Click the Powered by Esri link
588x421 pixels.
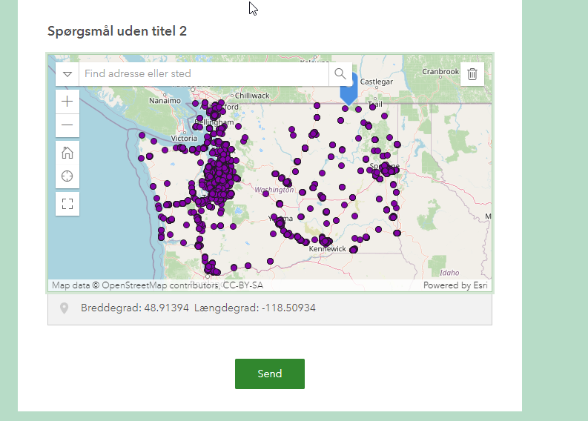click(455, 285)
